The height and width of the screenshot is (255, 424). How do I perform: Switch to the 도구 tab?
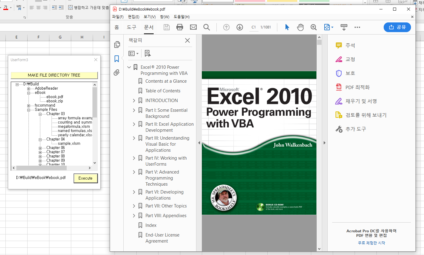(x=132, y=27)
